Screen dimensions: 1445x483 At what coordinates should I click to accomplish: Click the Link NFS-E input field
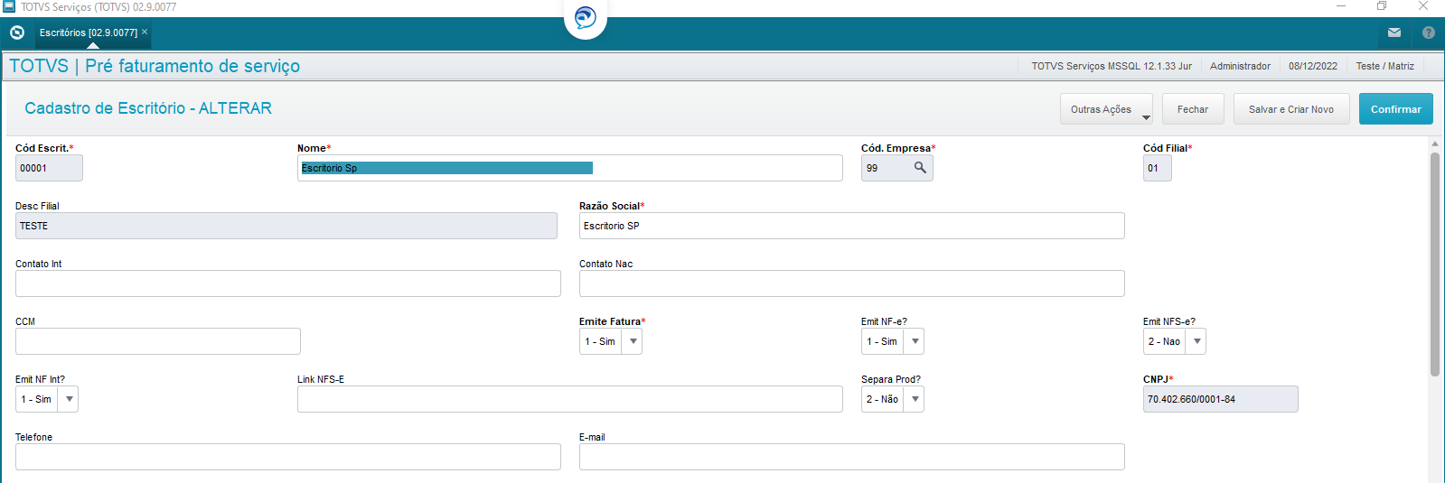[570, 399]
